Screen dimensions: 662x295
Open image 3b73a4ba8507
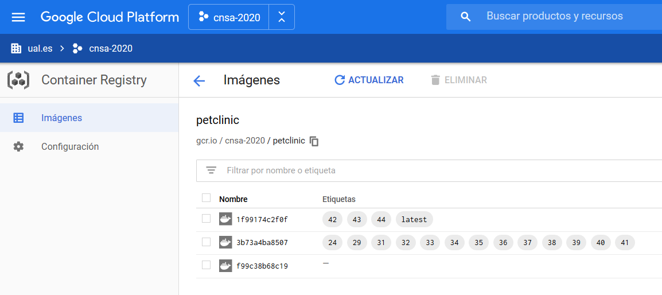coord(262,243)
